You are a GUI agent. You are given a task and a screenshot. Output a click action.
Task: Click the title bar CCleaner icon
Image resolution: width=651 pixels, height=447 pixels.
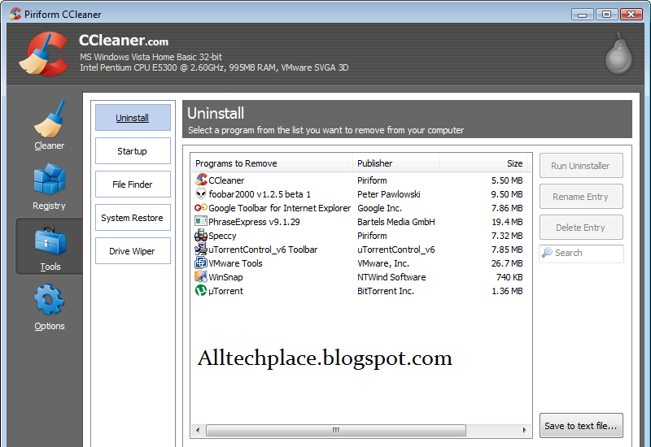[15, 14]
